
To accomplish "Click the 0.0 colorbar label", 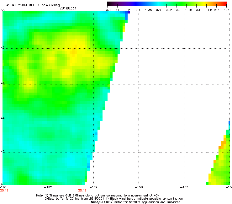I will point(216,10).
